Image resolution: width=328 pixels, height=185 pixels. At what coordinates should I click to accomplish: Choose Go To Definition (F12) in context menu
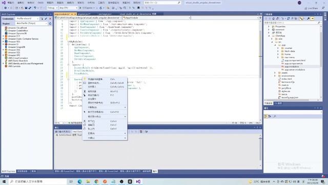105,95
